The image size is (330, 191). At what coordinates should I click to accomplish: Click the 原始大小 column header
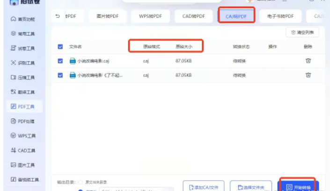coord(184,46)
